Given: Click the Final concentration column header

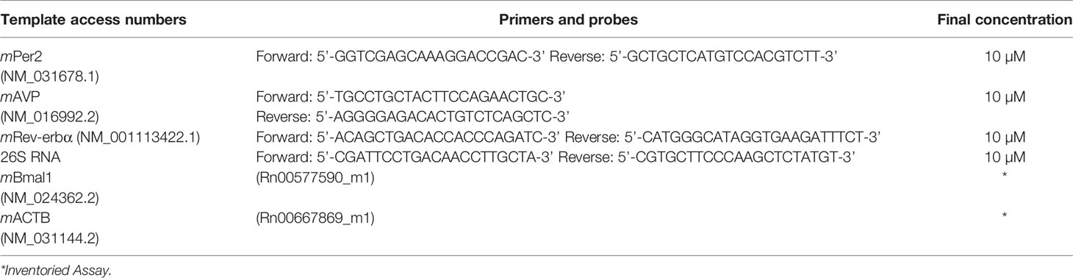Looking at the screenshot, I should coord(1004,21).
